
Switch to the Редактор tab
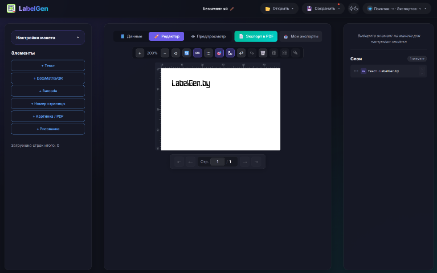point(166,36)
